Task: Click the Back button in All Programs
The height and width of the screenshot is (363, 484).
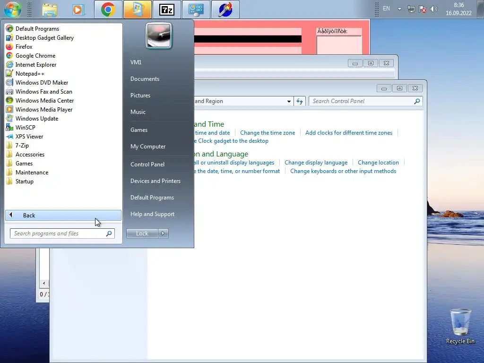Action: click(x=63, y=215)
